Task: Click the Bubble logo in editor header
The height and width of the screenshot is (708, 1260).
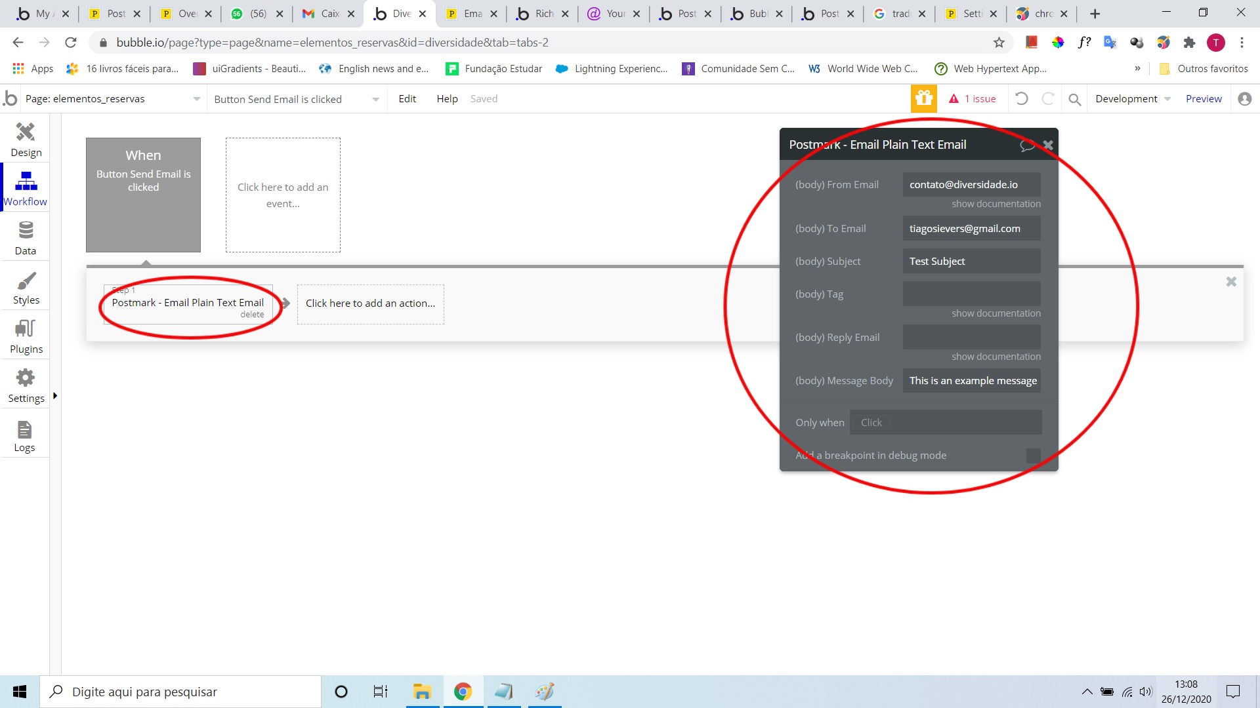Action: coord(10,98)
